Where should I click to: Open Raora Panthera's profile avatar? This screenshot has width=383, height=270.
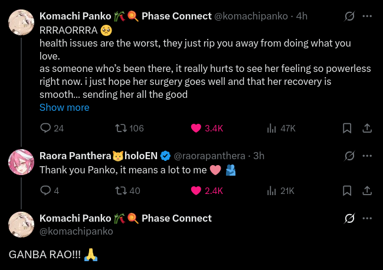point(21,162)
